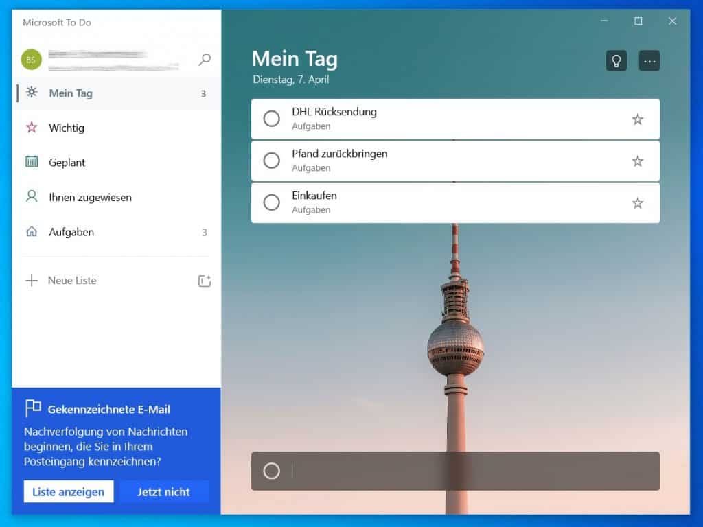Open Geplant using the calendar icon
This screenshot has width=703, height=527.
32,162
